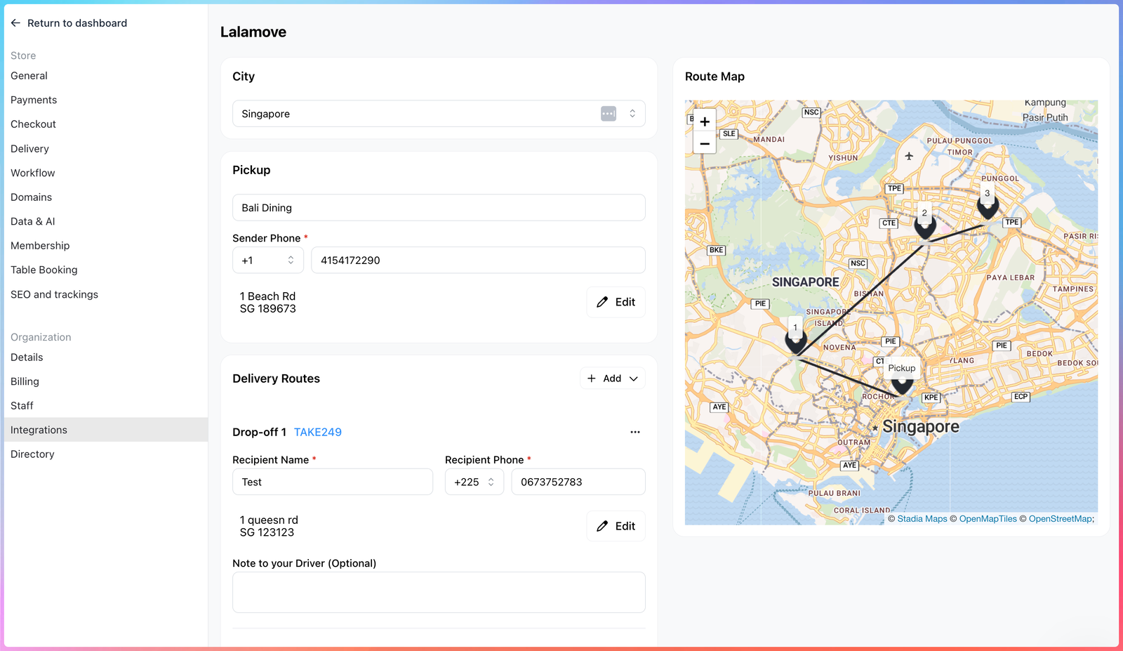Open the TAKE249 order link
Image resolution: width=1123 pixels, height=651 pixels.
click(x=317, y=432)
